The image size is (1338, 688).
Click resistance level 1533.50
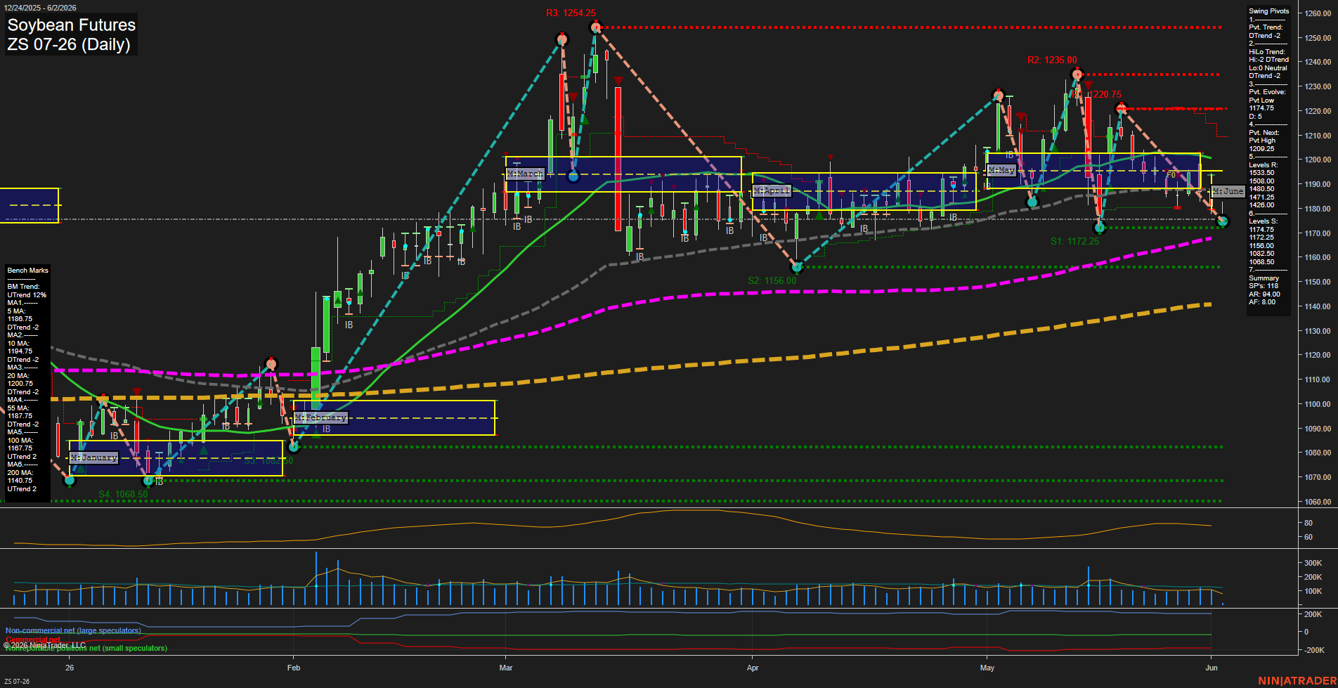1261,173
